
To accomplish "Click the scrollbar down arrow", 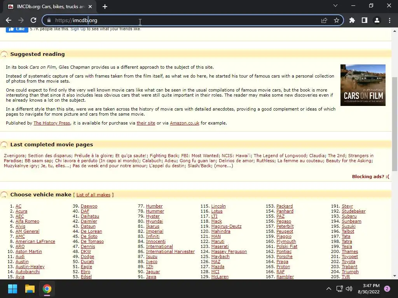I will click(395, 276).
